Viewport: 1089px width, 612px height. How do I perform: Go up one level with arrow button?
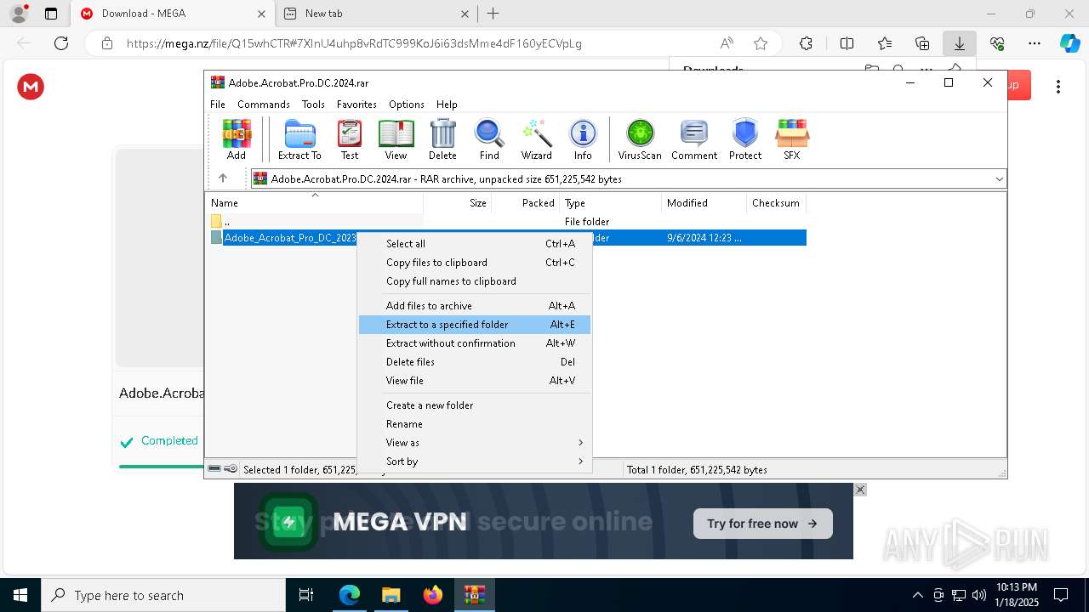point(223,178)
